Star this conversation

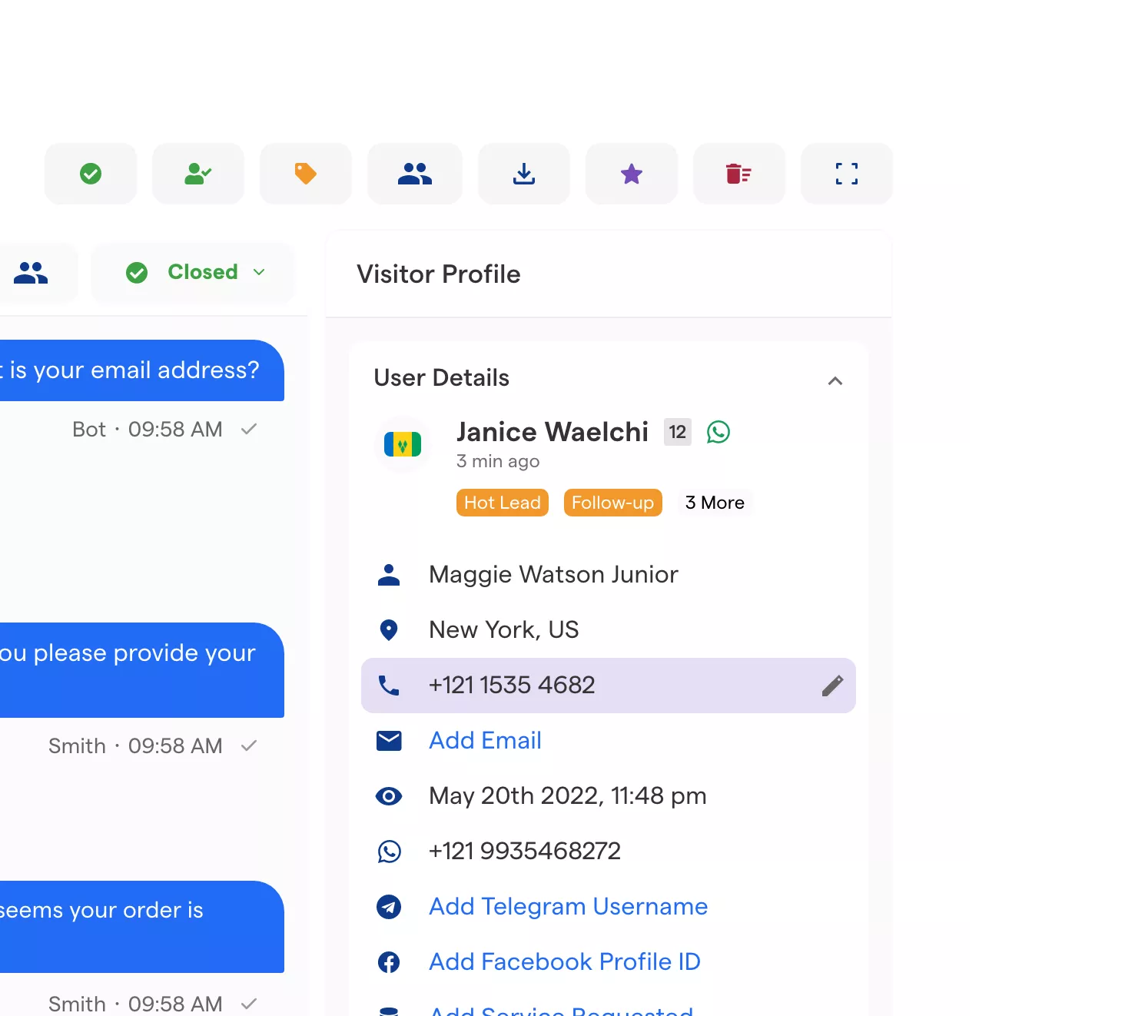[631, 174]
